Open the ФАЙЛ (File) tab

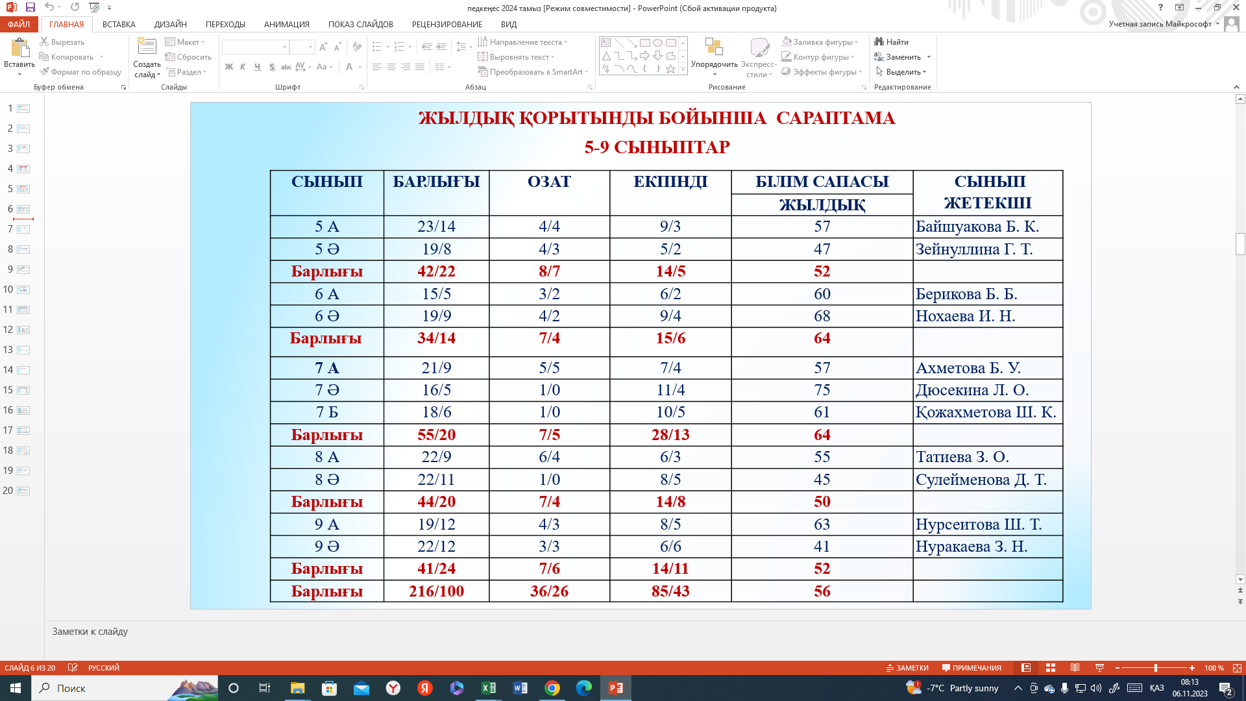(x=19, y=24)
